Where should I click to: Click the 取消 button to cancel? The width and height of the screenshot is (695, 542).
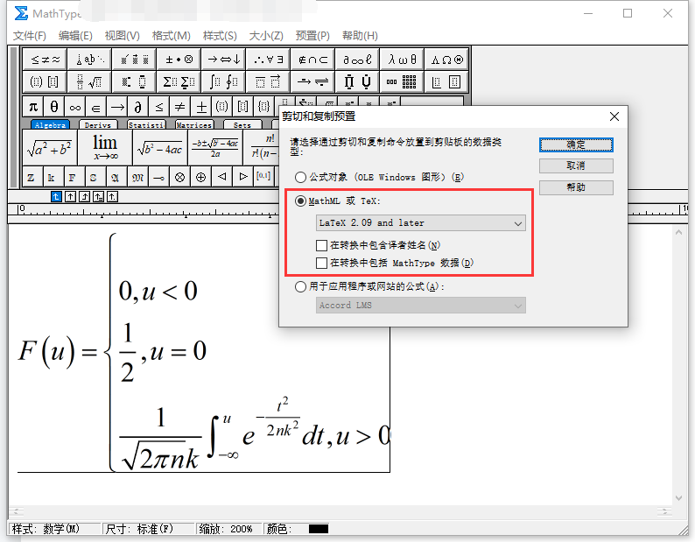pyautogui.click(x=576, y=165)
